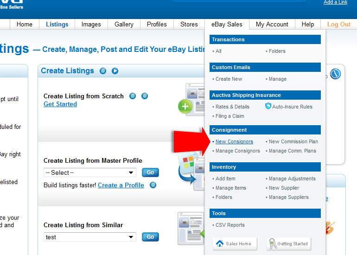Image resolution: width=357 pixels, height=255 pixels.
Task: Click the Consignment section header
Action: [265, 130]
